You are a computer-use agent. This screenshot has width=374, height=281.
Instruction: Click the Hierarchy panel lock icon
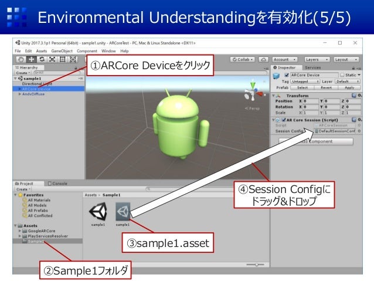point(76,68)
